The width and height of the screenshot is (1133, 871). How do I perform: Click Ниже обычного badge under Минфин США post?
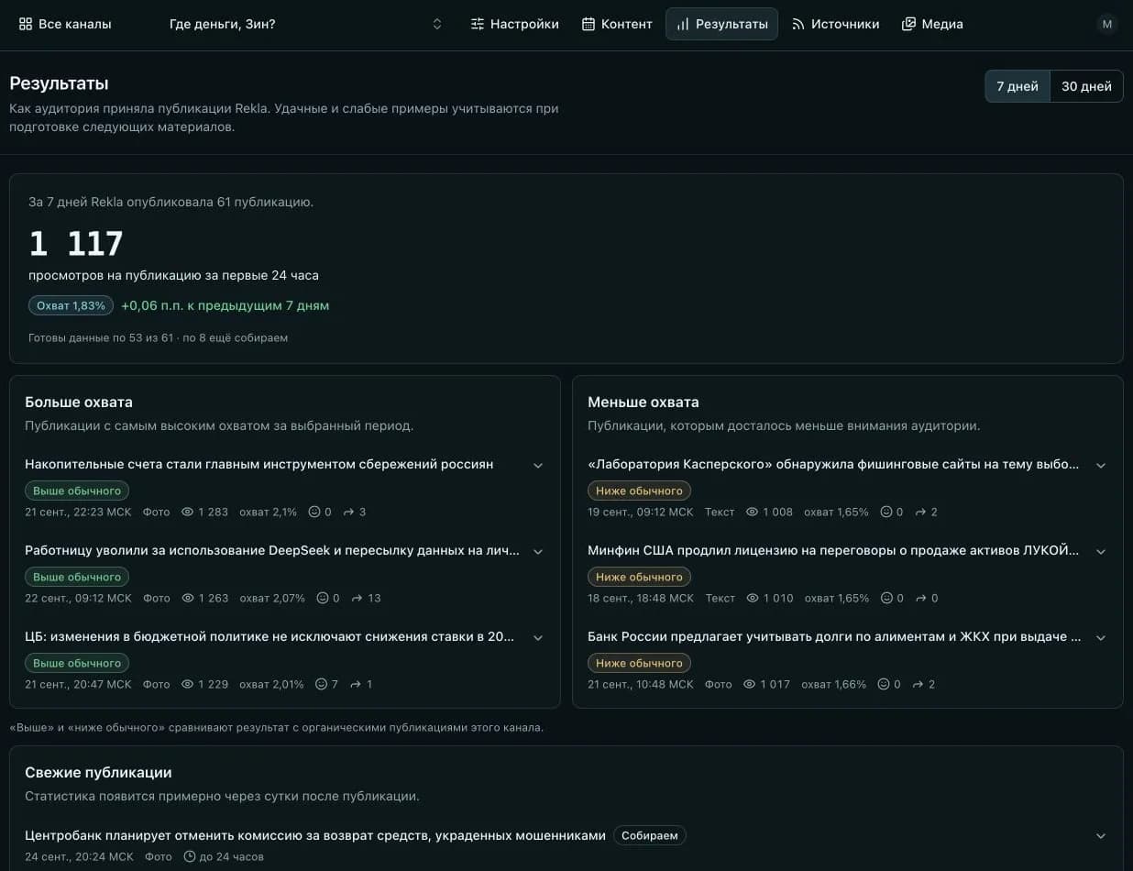pos(639,577)
